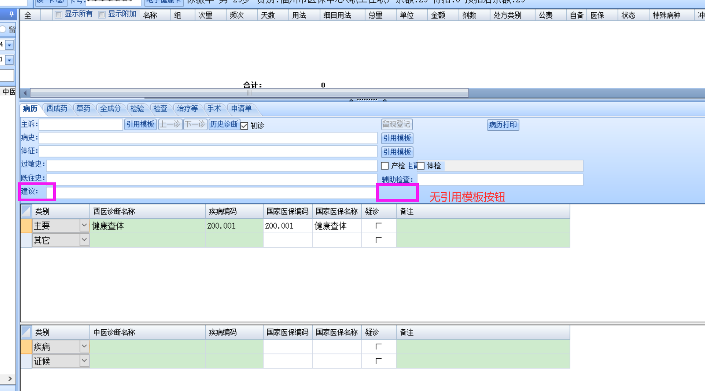
Task: Select 国家医保名称 cell 健康查体
Action: tap(337, 226)
